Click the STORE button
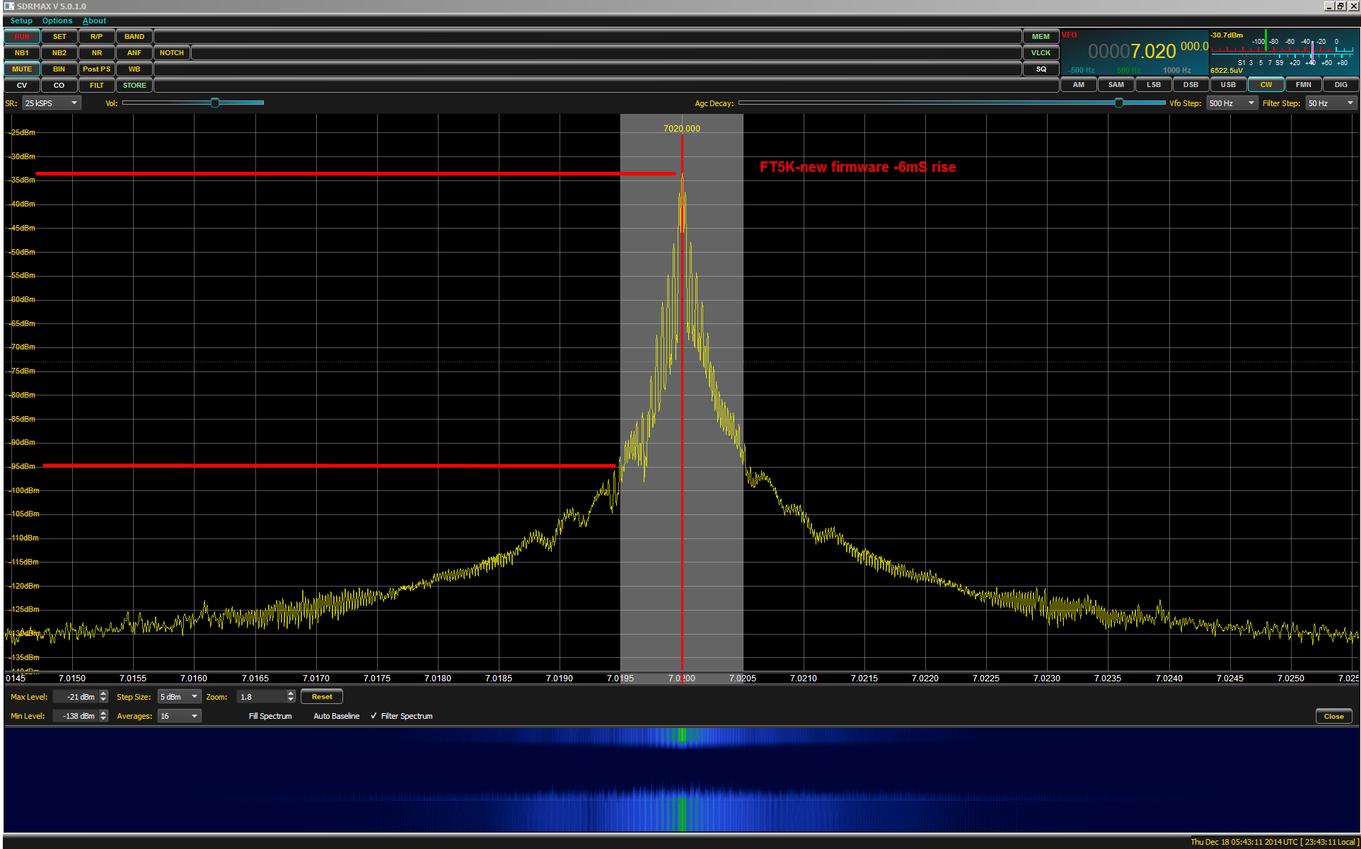 134,86
